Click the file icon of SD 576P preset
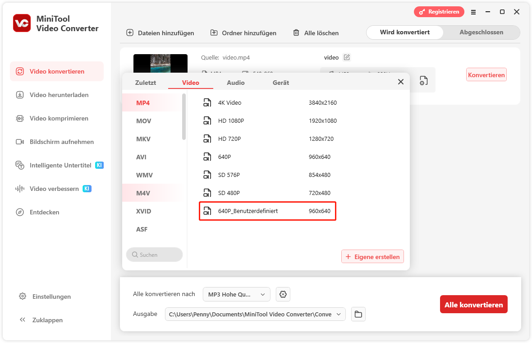The image size is (532, 343). [207, 175]
